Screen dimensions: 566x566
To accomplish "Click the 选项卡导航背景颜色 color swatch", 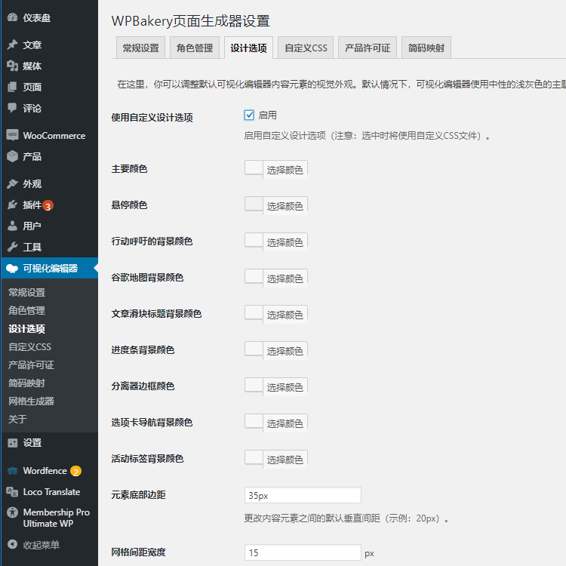I will [x=254, y=421].
